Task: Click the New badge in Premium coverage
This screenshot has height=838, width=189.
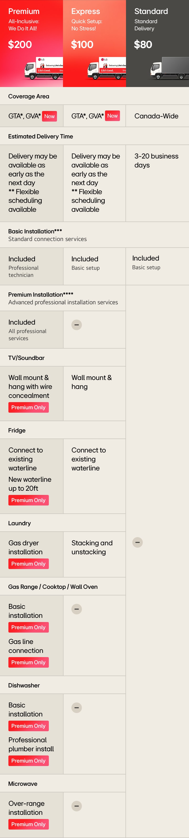Action: point(50,116)
